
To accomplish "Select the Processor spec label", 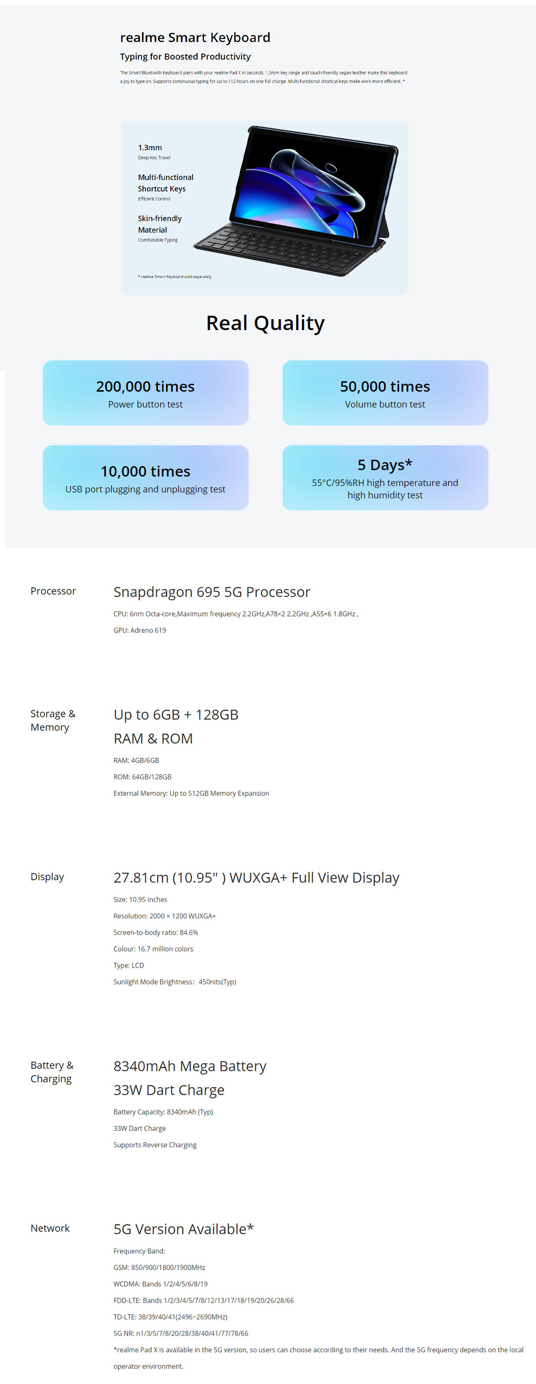I will (x=53, y=591).
